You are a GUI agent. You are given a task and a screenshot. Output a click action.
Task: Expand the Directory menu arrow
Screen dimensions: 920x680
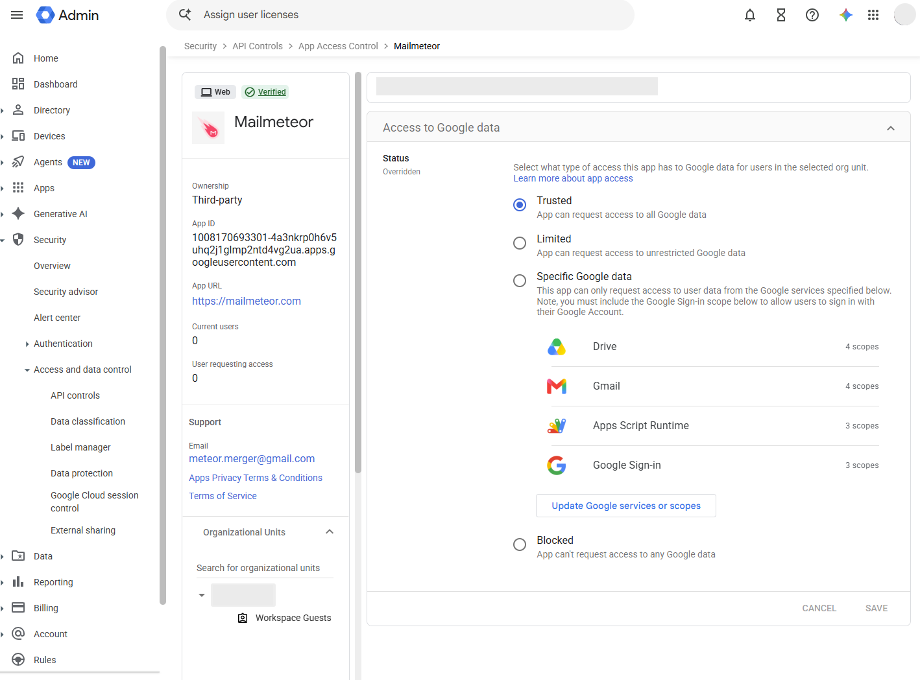pos(3,111)
